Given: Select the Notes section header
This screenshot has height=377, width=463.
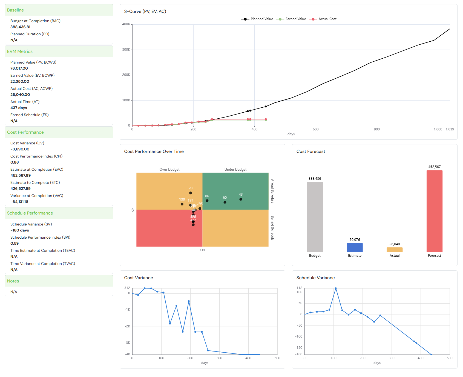Looking at the screenshot, I should (x=59, y=281).
